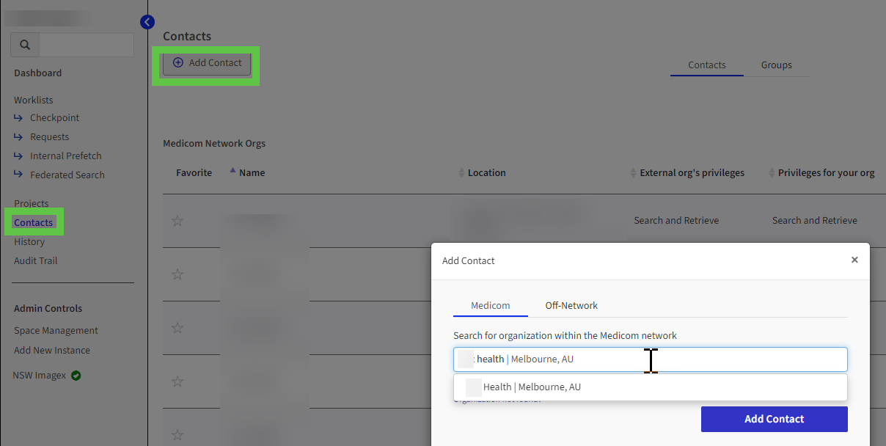Switch to the Groups tab
This screenshot has height=446, width=886.
tap(776, 65)
